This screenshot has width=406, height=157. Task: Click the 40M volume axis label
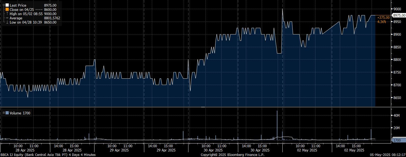pyautogui.click(x=396, y=115)
